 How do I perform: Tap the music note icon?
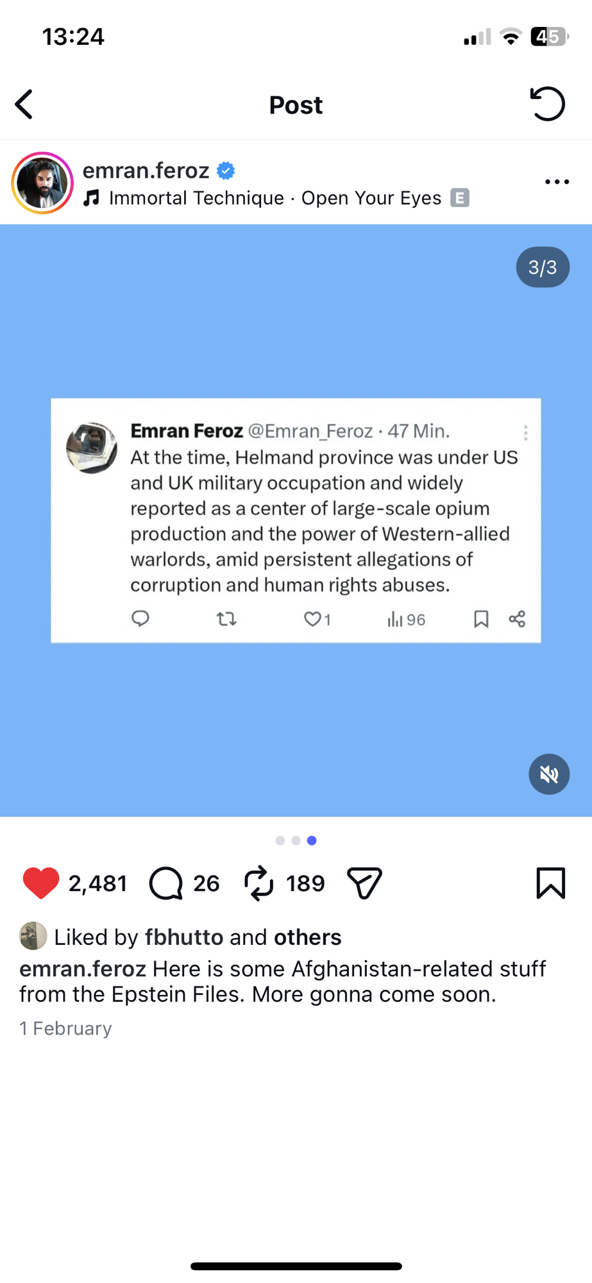click(92, 198)
